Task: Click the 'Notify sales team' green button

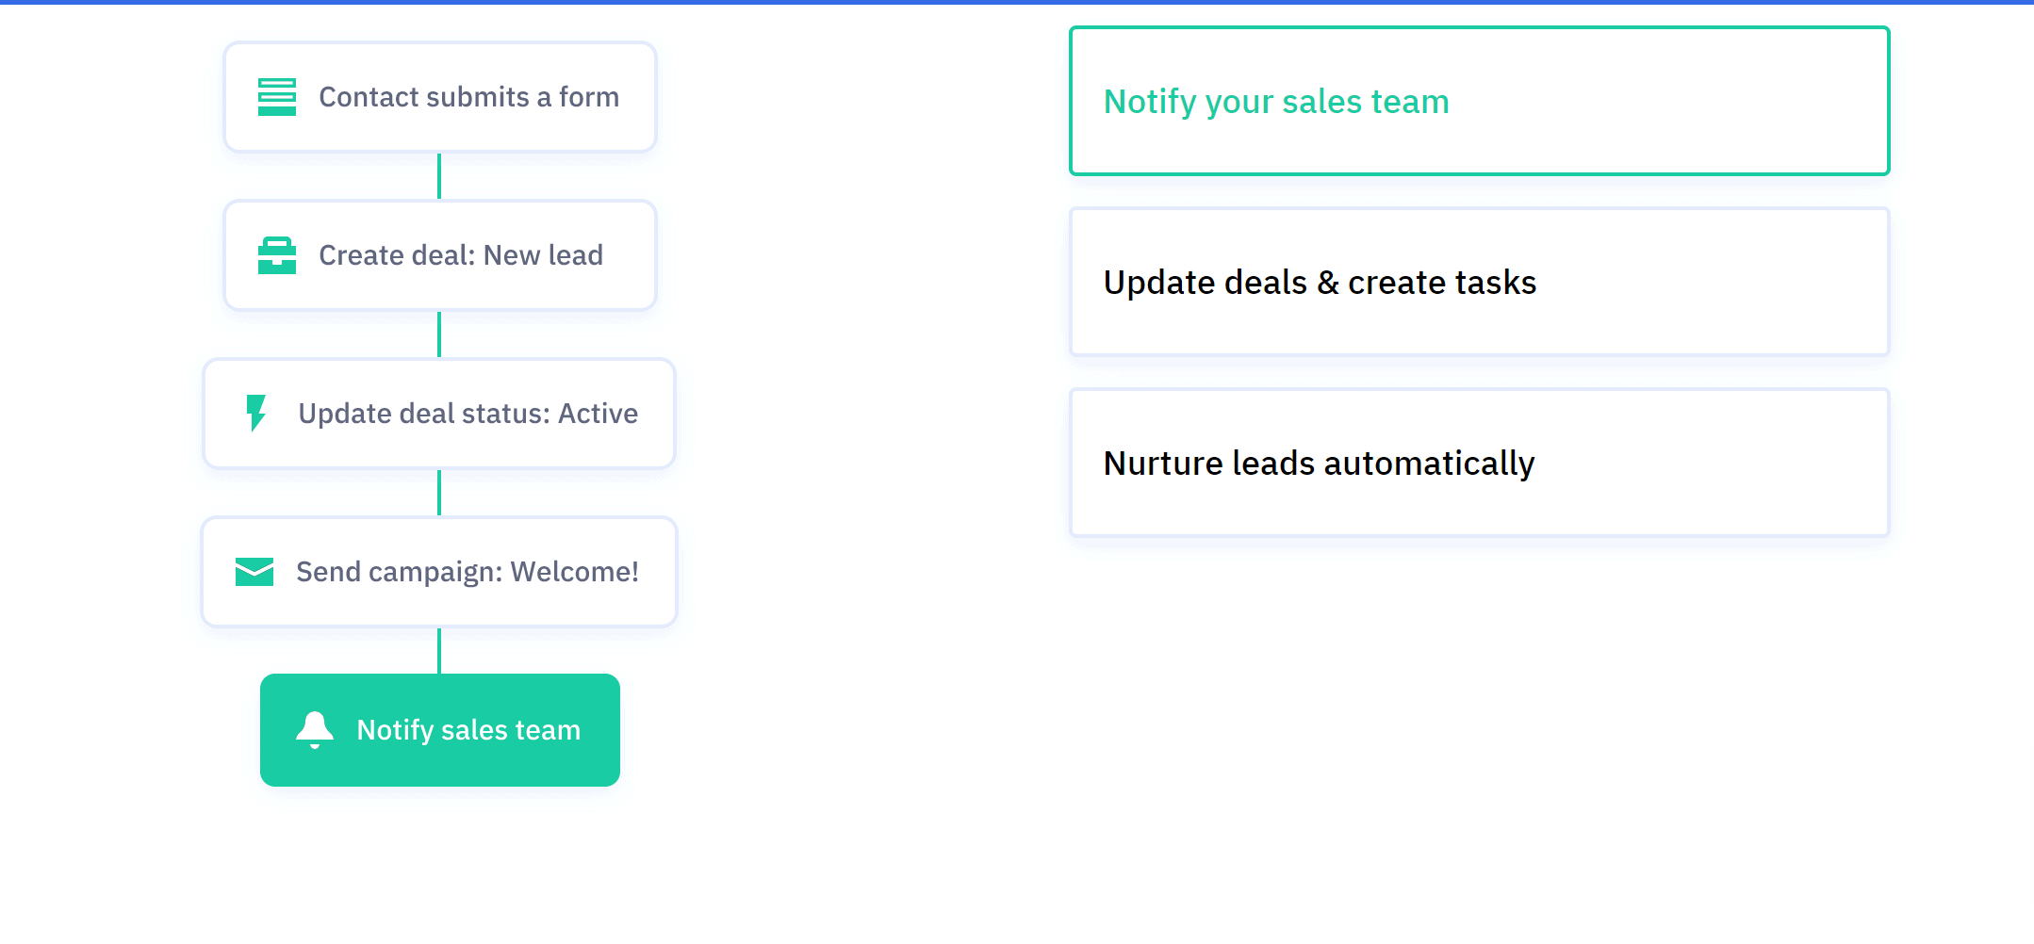Action: tap(440, 730)
